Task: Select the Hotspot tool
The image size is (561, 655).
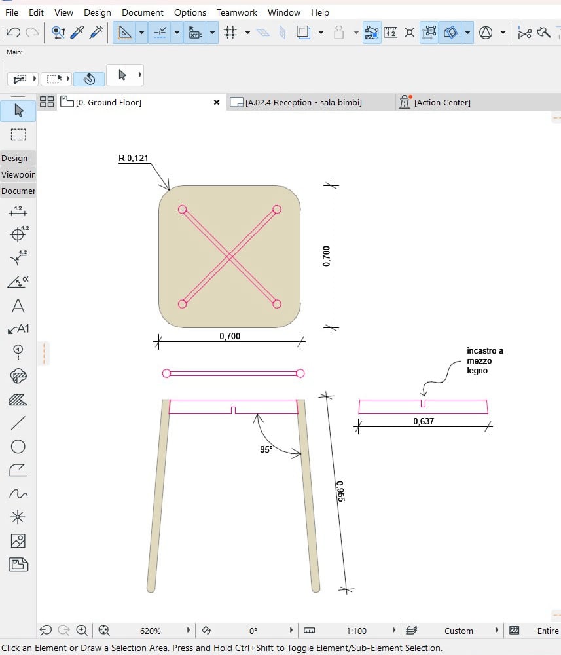Action: [18, 517]
